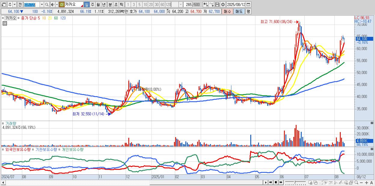Select the 일 daily chart period
The width and height of the screenshot is (375, 186).
pos(87,4)
